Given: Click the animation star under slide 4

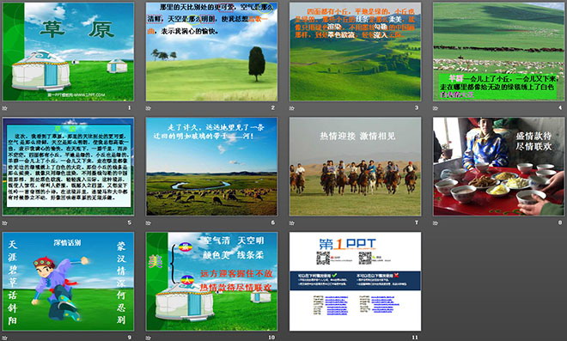Looking at the screenshot, I should point(436,107).
